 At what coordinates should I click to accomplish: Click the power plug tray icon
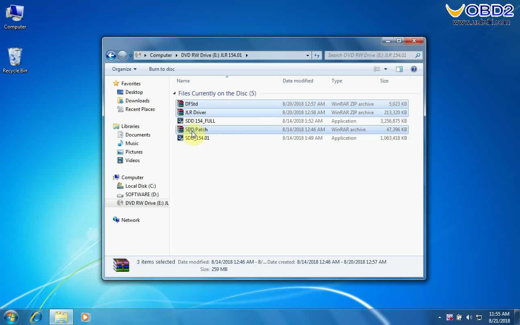pos(459,317)
